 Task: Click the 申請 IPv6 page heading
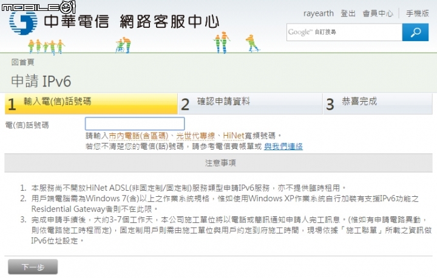click(41, 81)
